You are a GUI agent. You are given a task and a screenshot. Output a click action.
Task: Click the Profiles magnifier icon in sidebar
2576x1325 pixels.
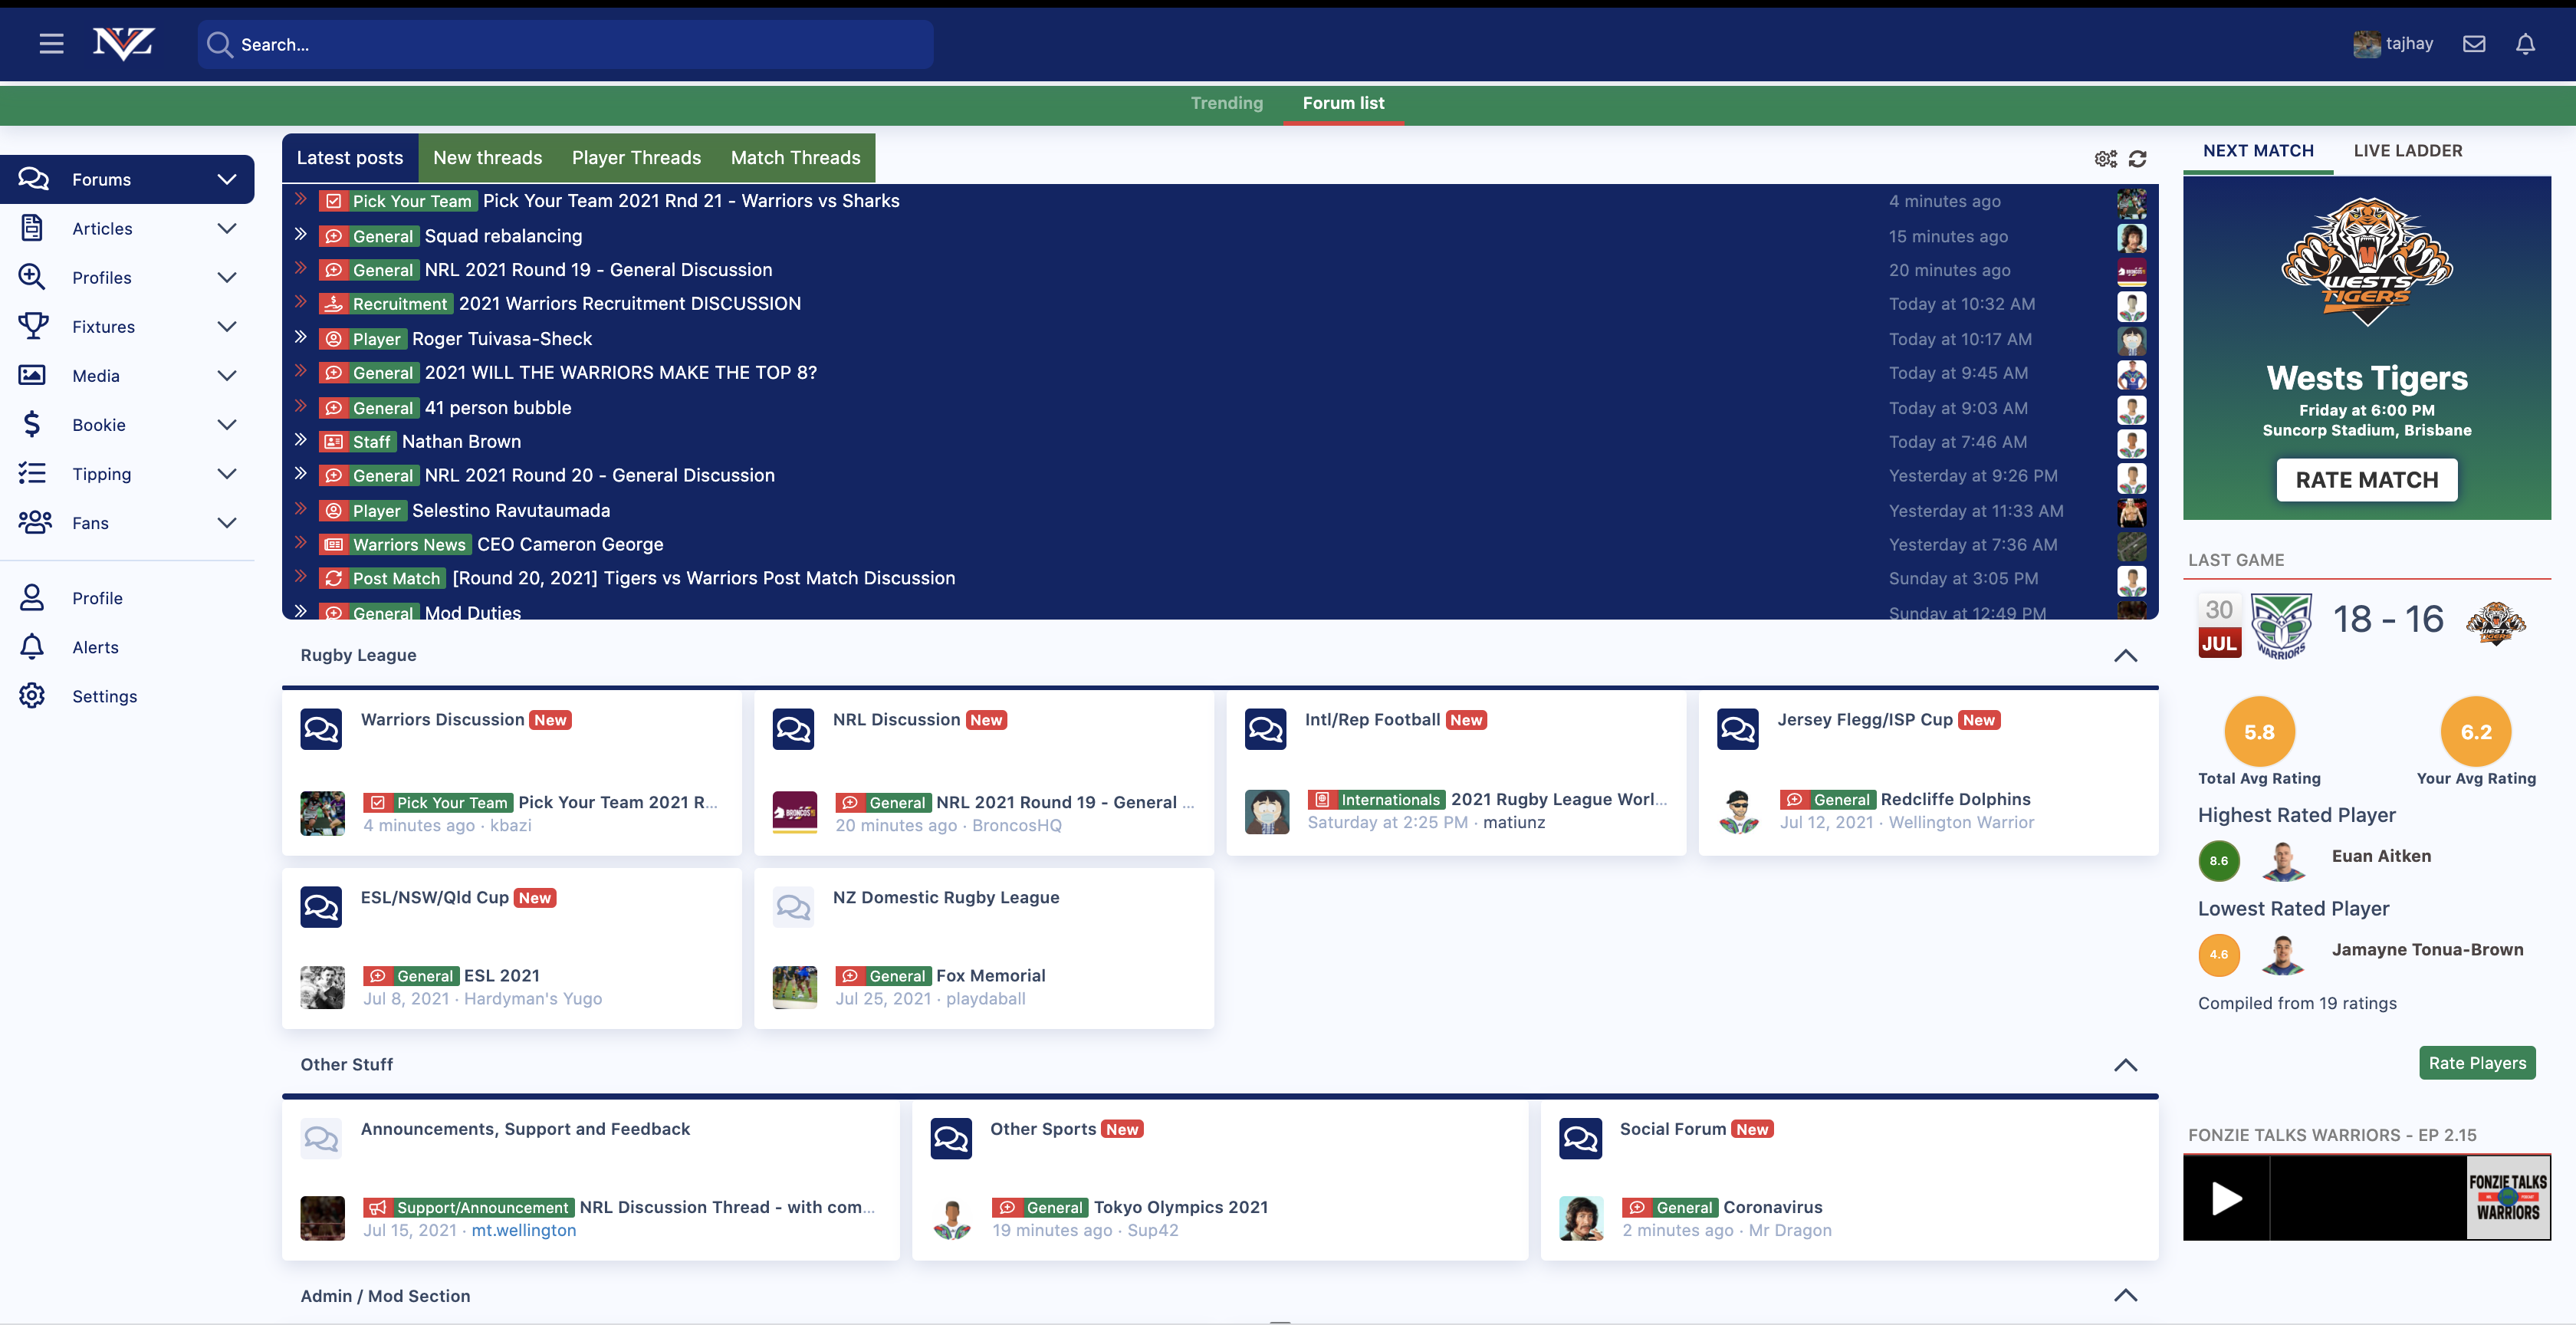32,277
